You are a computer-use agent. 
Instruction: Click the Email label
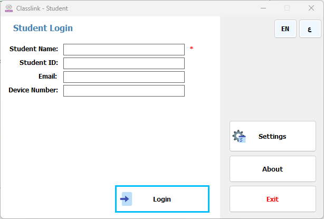47,77
